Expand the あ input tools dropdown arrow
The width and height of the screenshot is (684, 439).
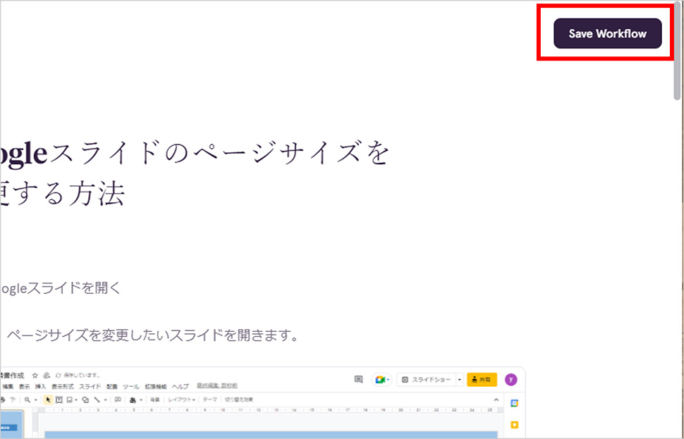[x=141, y=400]
